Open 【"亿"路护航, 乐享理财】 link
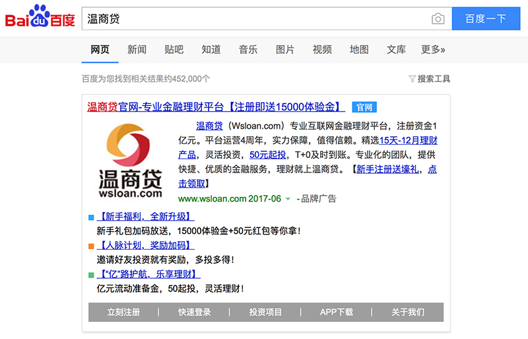 point(148,274)
